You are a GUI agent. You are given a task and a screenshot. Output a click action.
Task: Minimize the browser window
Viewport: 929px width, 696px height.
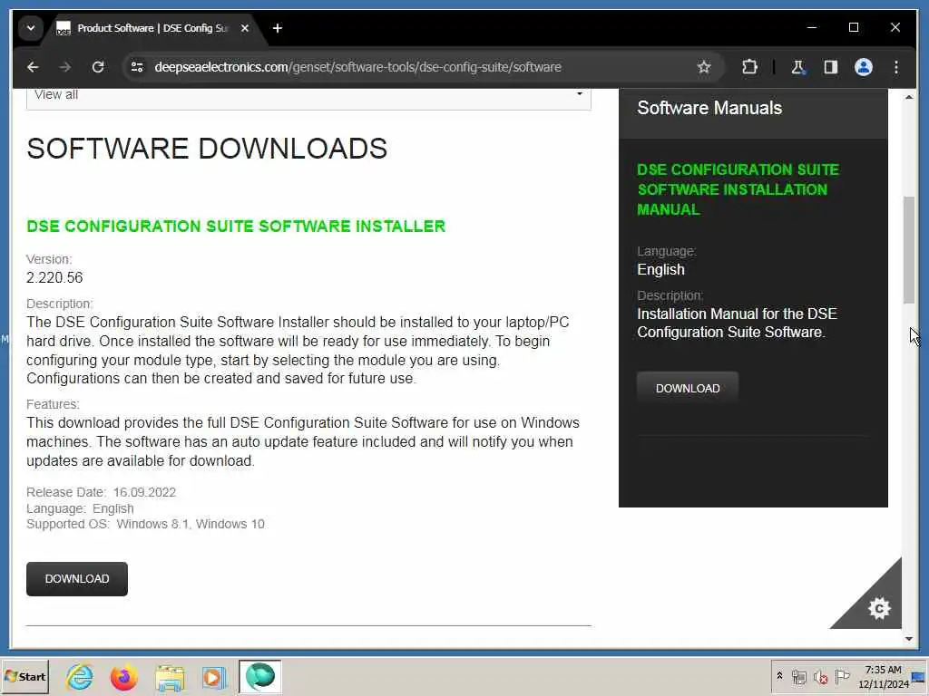click(812, 27)
